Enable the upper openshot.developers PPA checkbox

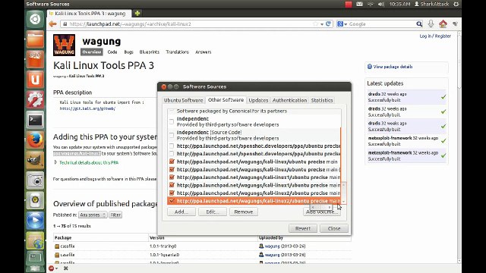(x=172, y=146)
